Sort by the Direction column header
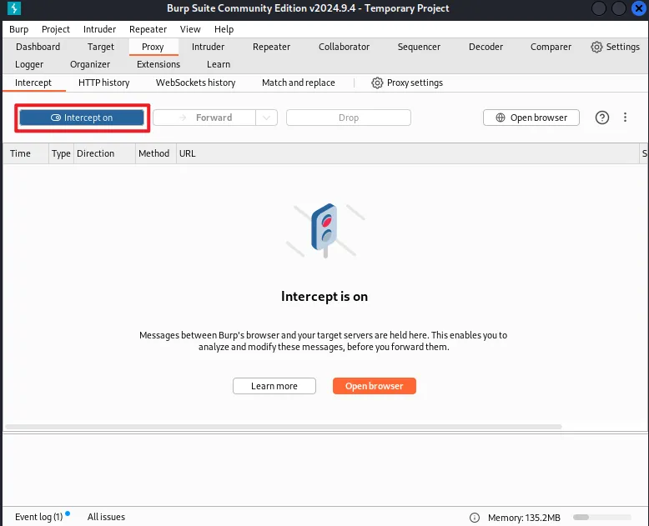 click(104, 153)
